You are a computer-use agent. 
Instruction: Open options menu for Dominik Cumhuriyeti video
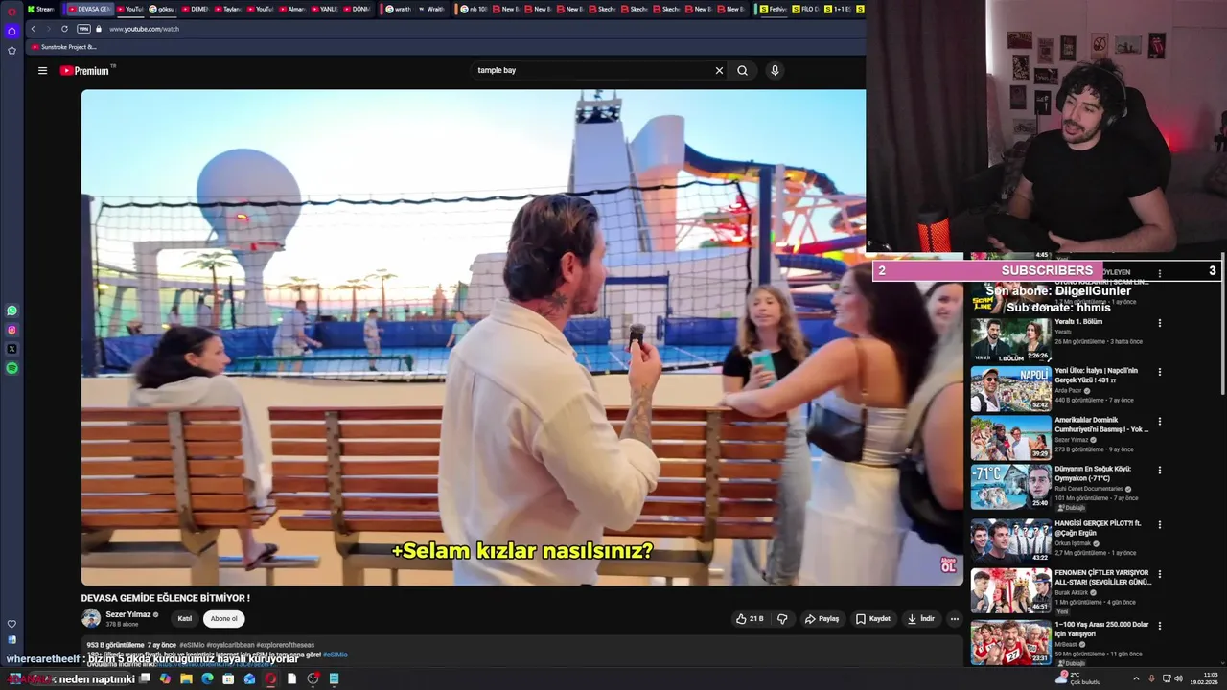(1160, 421)
